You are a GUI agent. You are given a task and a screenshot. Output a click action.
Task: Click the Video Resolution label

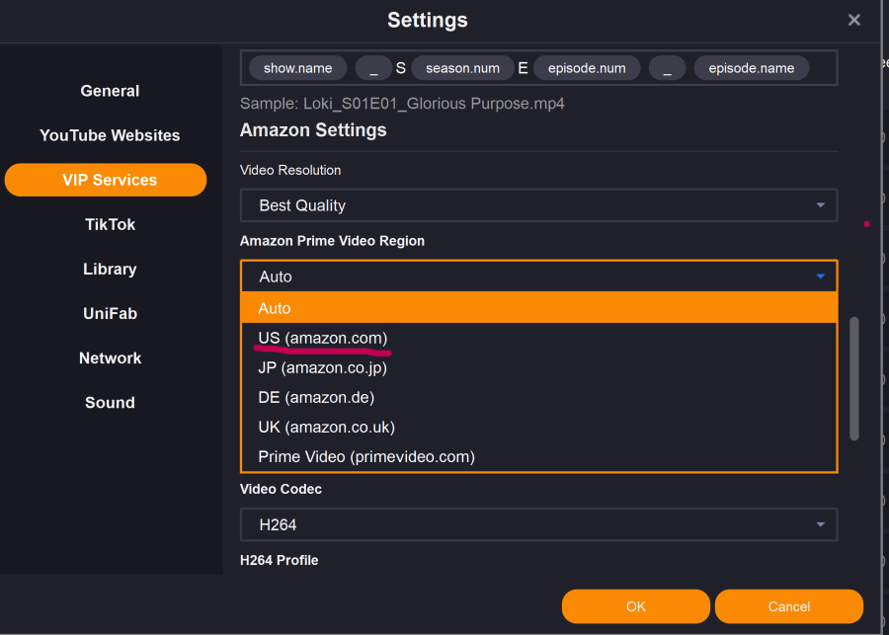click(290, 170)
